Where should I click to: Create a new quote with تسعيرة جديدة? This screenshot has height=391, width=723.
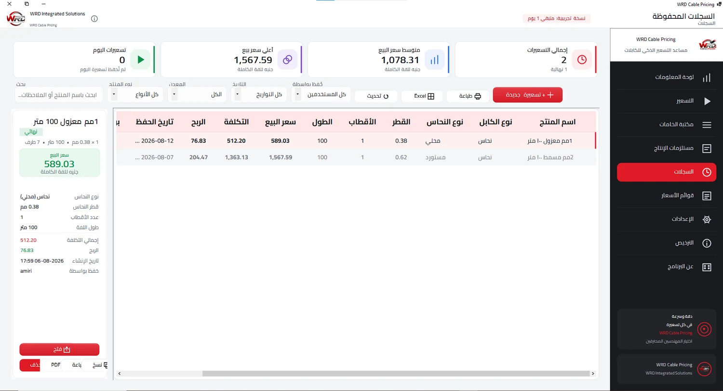click(x=528, y=95)
